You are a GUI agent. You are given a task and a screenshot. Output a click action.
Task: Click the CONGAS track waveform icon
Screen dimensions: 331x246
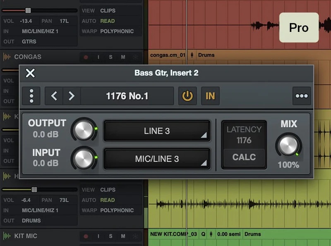point(7,57)
